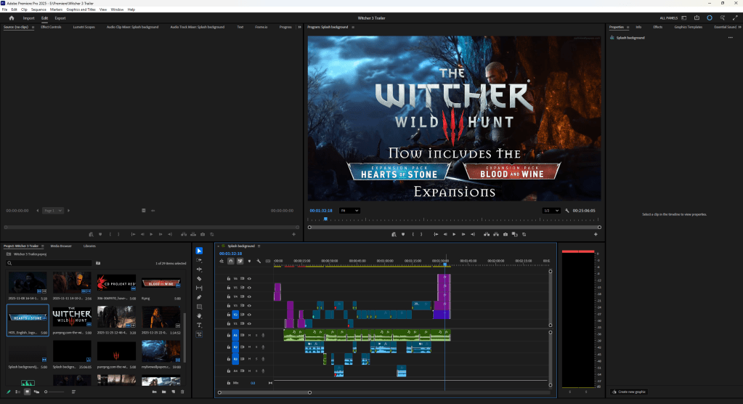The width and height of the screenshot is (743, 404).
Task: Switch to the Export workspace
Action: [60, 17]
